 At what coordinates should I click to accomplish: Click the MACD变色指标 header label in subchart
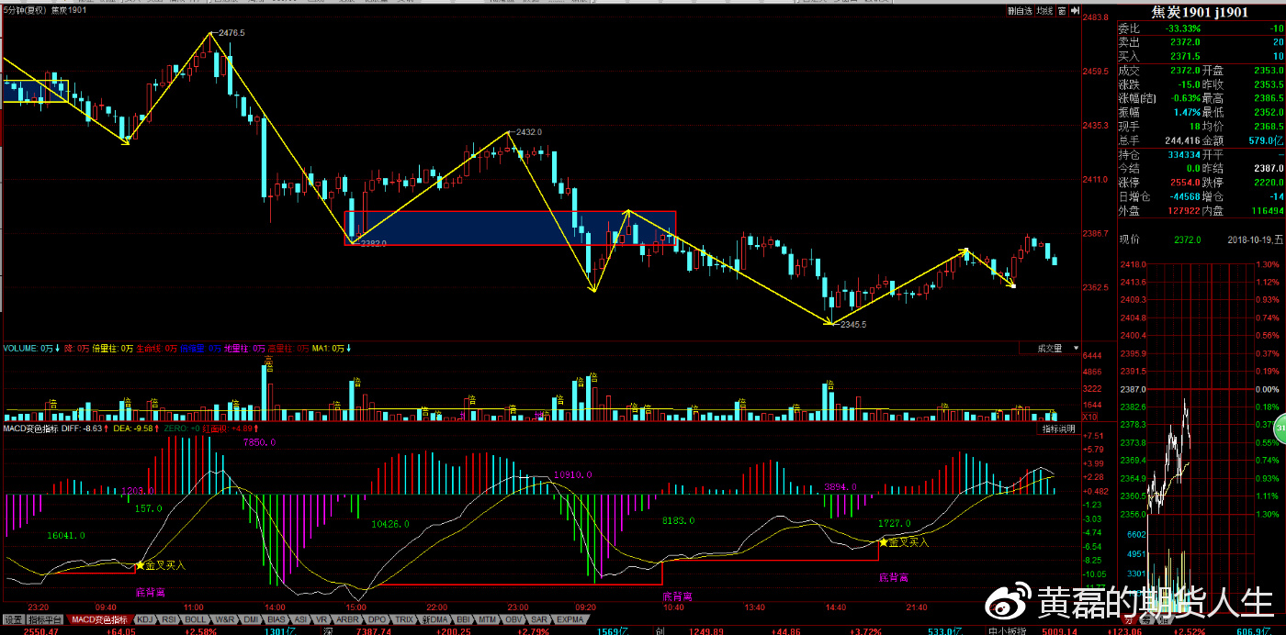[x=30, y=429]
